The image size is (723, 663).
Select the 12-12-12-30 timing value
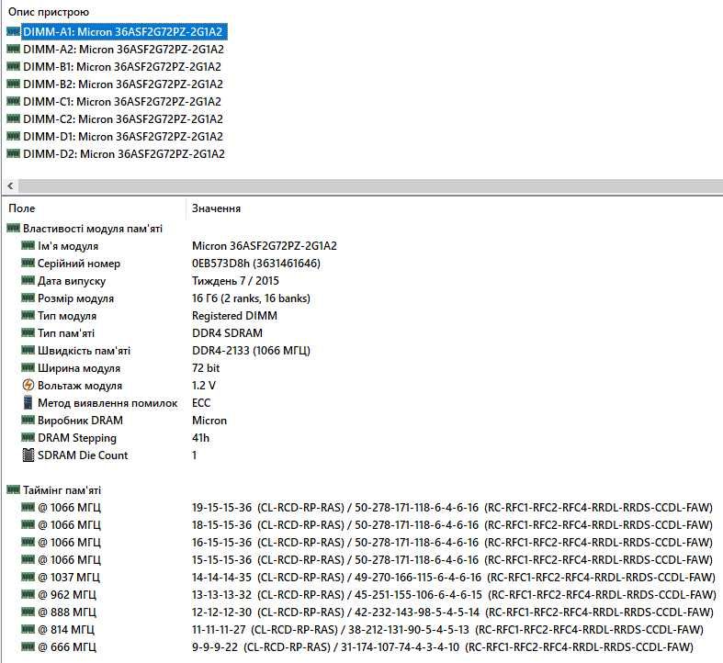pyautogui.click(x=452, y=612)
